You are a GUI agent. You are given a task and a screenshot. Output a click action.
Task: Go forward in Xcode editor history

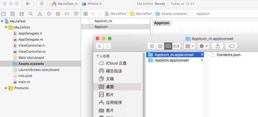click(100, 14)
